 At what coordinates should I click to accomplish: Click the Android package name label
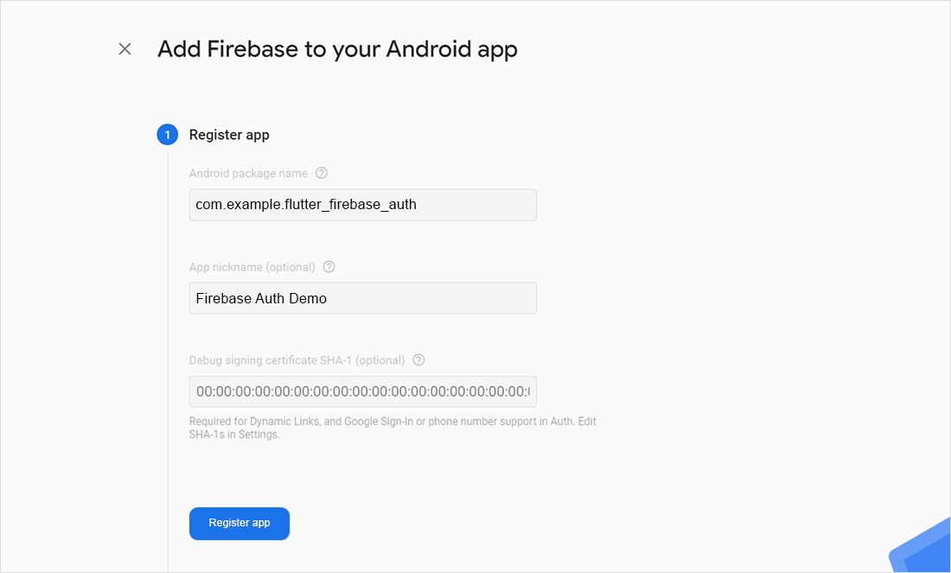coord(248,174)
